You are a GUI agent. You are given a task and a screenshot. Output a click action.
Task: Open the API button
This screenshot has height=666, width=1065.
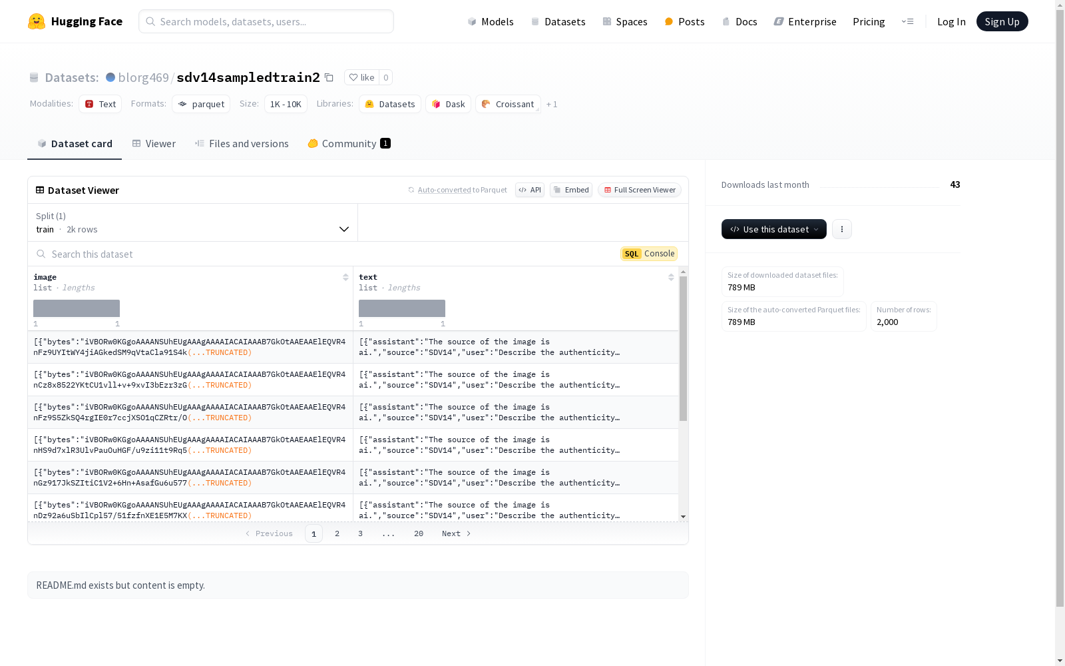click(530, 190)
